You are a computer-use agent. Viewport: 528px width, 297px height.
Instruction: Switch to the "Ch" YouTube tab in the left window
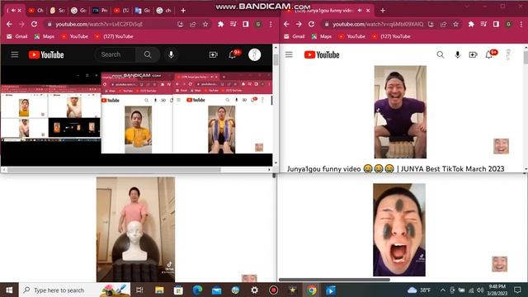click(36, 11)
